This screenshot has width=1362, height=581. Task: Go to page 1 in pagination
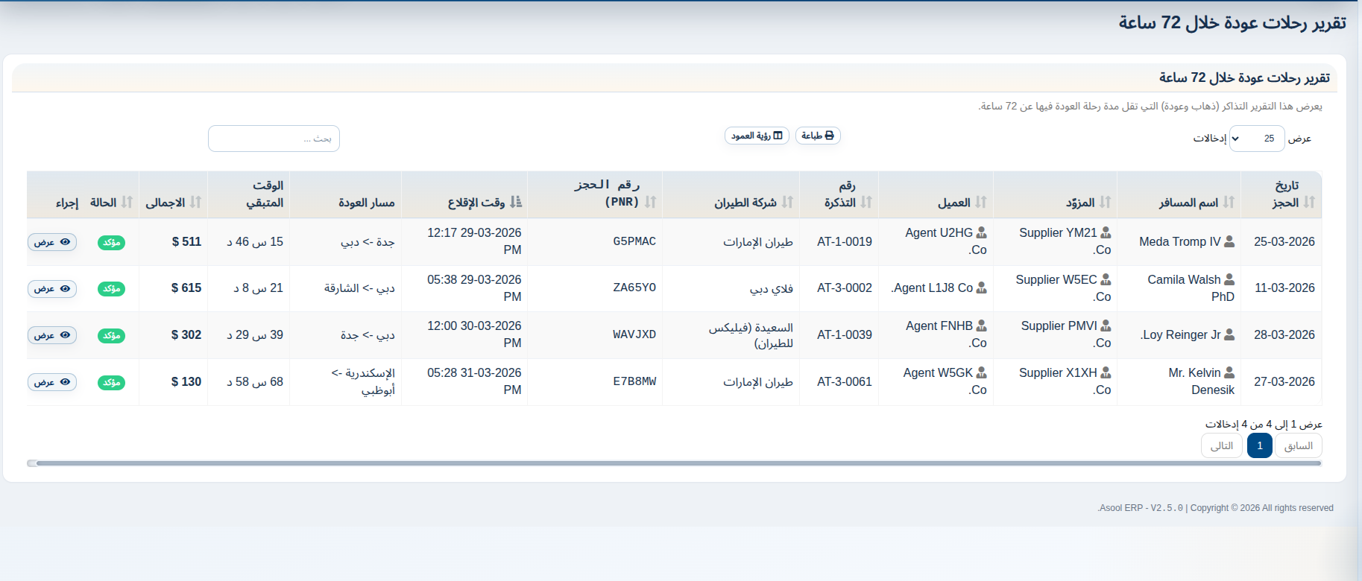(x=1259, y=445)
